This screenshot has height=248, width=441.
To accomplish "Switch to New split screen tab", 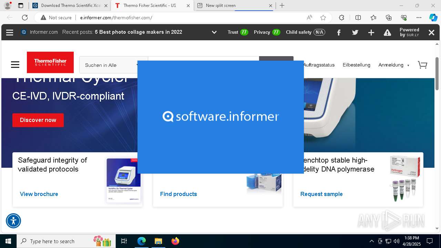I will pyautogui.click(x=235, y=6).
